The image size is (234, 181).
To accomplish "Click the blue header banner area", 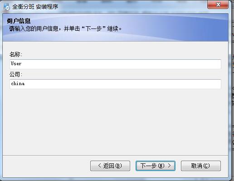I will click(166, 27).
